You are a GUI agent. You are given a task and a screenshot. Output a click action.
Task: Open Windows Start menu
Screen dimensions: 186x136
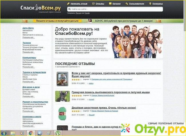tap(4, 133)
